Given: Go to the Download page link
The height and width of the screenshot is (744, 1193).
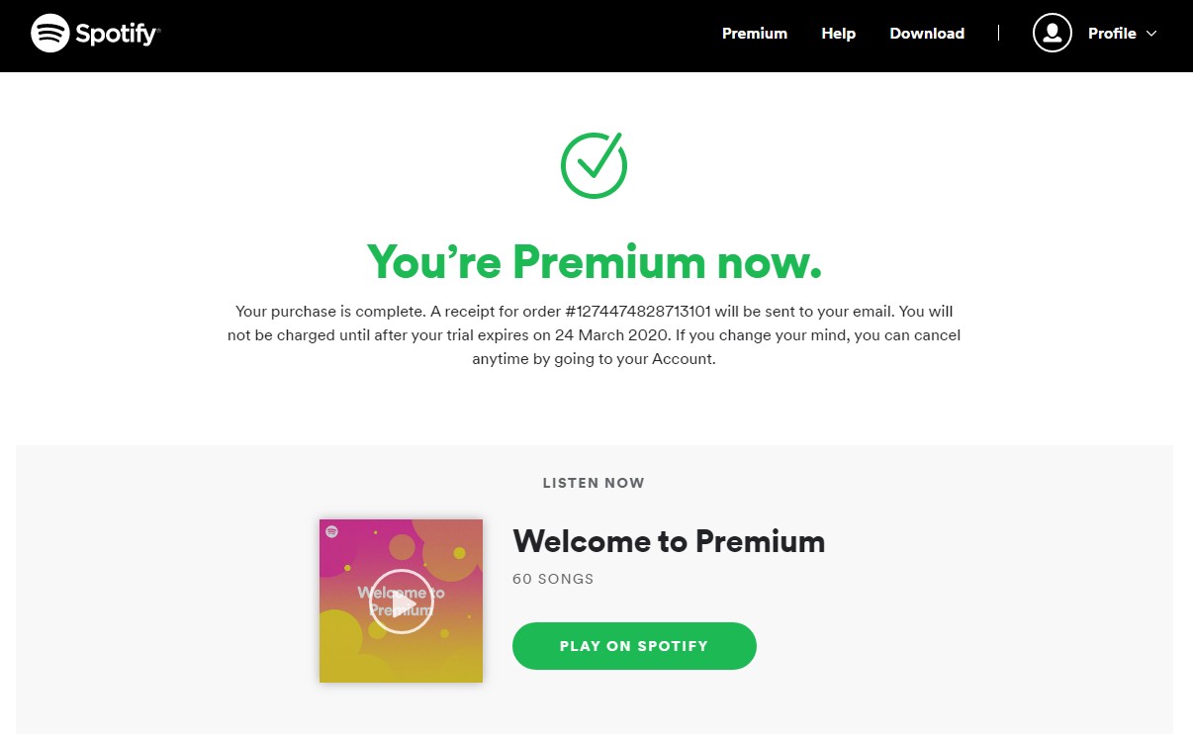Looking at the screenshot, I should pyautogui.click(x=927, y=34).
